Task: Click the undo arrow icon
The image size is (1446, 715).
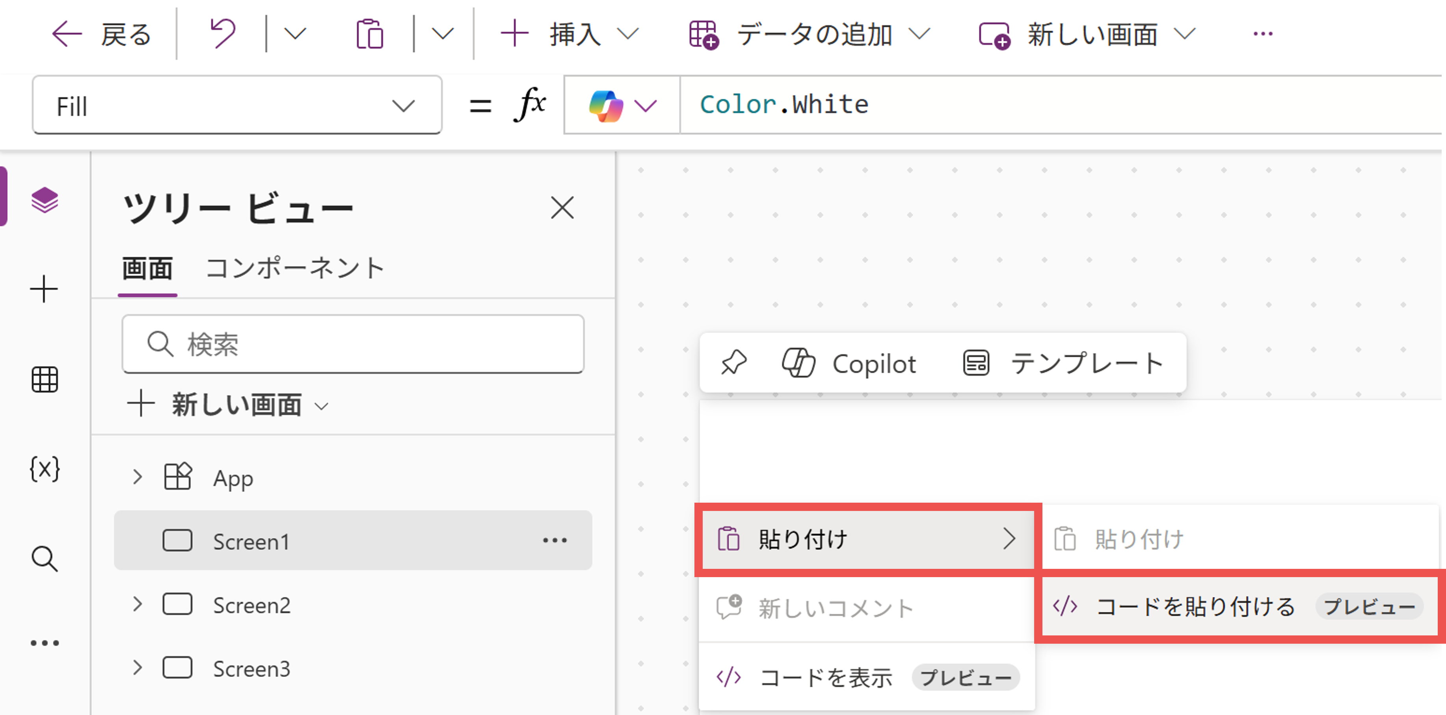Action: (x=222, y=34)
